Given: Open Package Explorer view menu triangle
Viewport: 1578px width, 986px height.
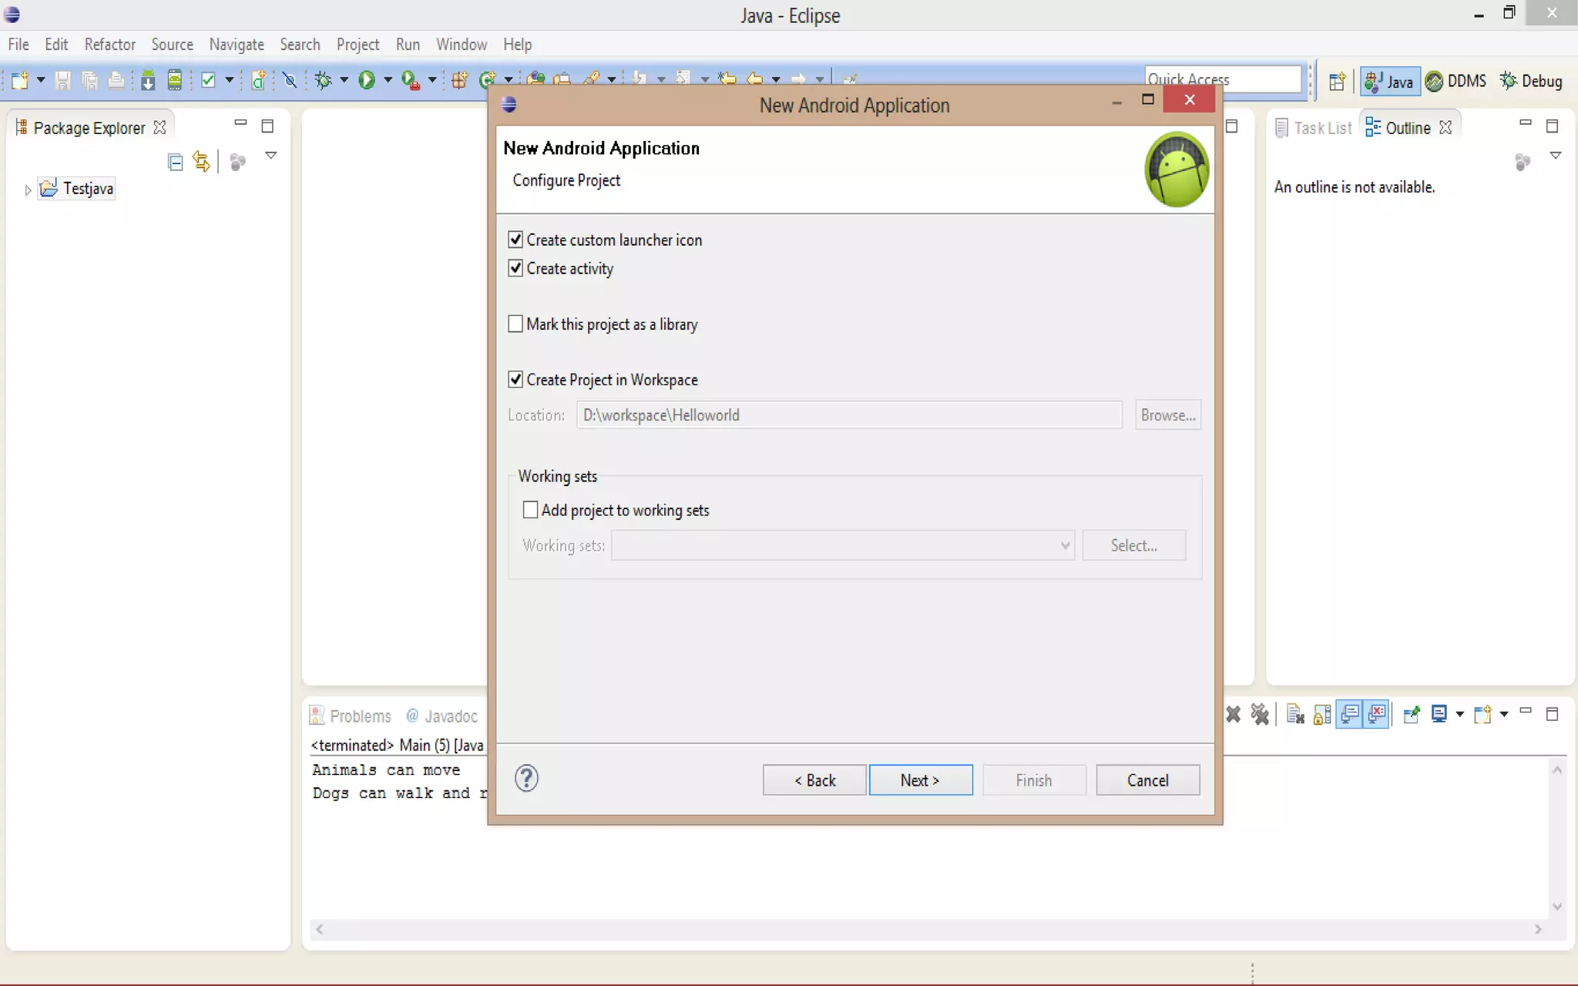Looking at the screenshot, I should [270, 156].
